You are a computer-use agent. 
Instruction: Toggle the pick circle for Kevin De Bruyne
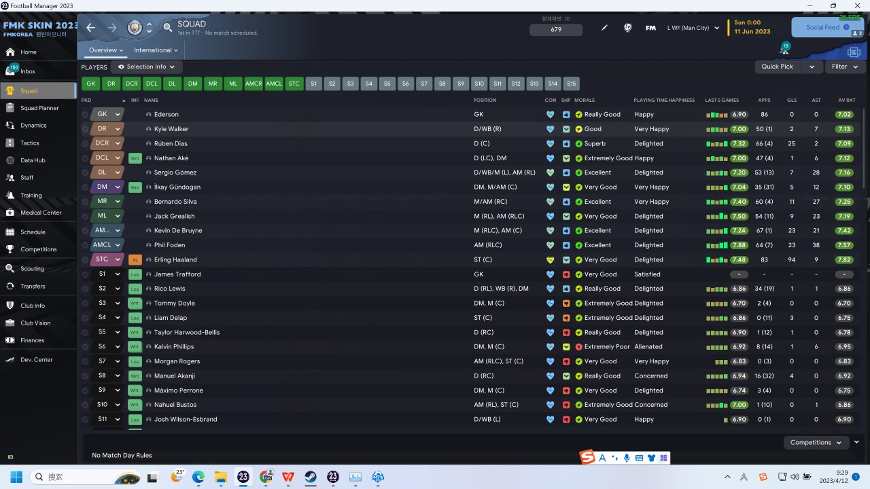pos(85,231)
